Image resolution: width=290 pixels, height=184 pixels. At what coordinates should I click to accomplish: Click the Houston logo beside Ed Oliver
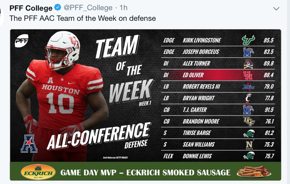click(248, 75)
